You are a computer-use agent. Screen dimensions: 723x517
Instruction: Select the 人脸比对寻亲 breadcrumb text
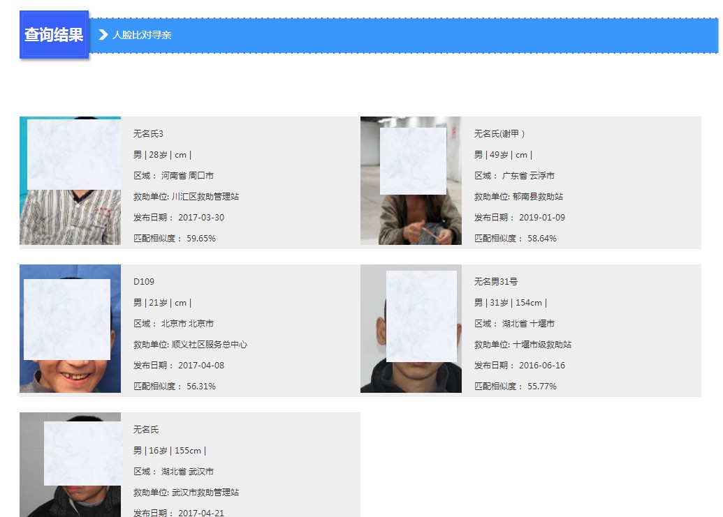pyautogui.click(x=142, y=35)
